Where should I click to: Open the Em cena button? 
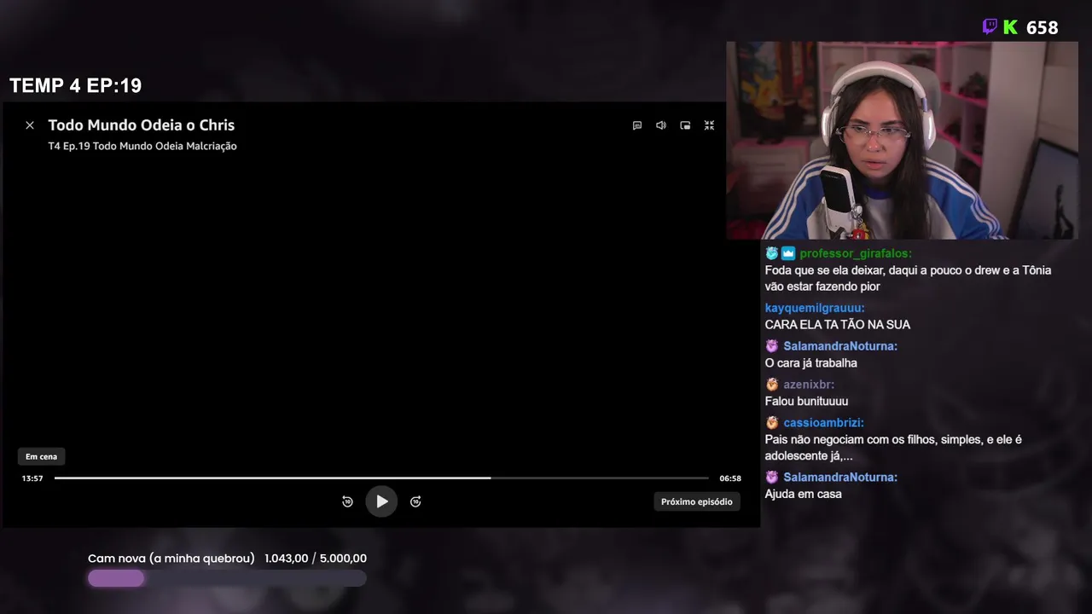(41, 456)
